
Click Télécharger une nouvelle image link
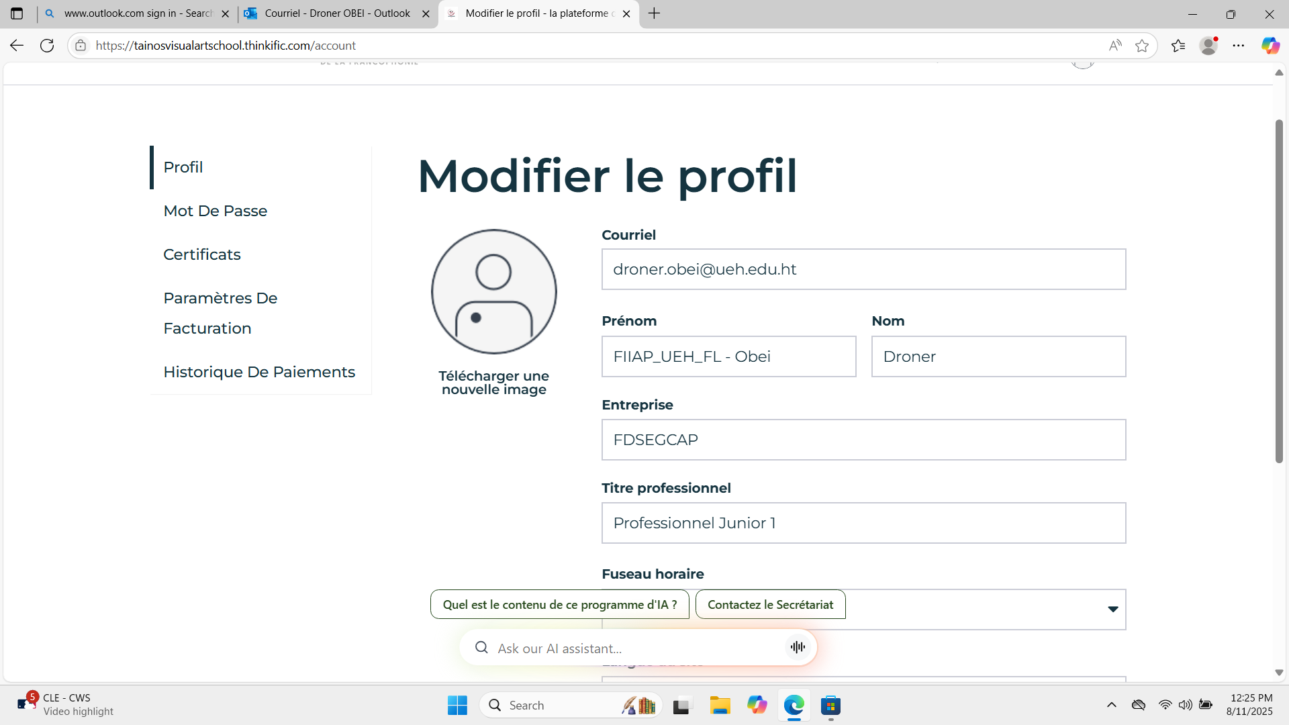(493, 383)
